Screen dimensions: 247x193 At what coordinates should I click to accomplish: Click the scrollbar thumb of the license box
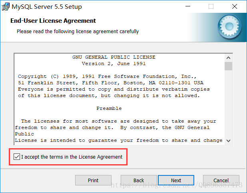[228, 66]
